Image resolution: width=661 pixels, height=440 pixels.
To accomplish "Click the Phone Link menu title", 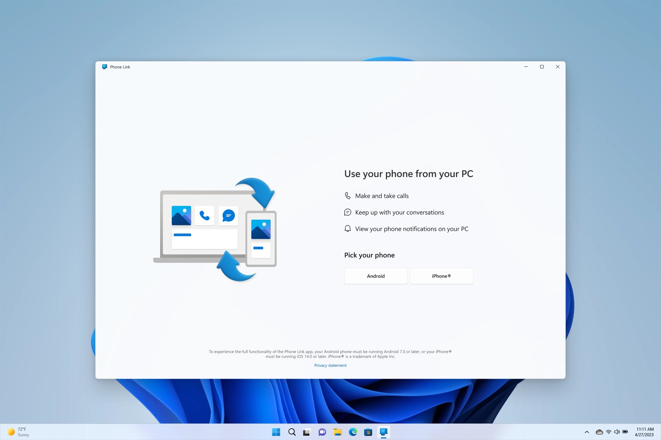I will [x=119, y=67].
